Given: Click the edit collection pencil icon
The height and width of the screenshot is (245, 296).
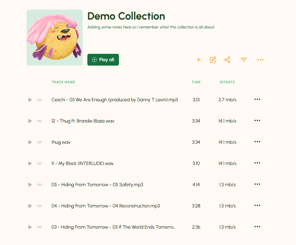Looking at the screenshot, I should click(213, 60).
